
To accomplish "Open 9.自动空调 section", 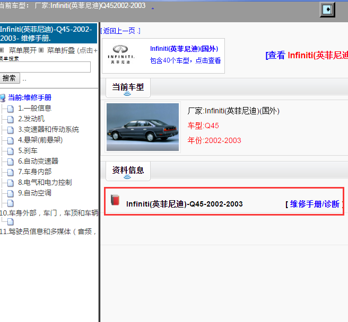I will coord(34,193).
